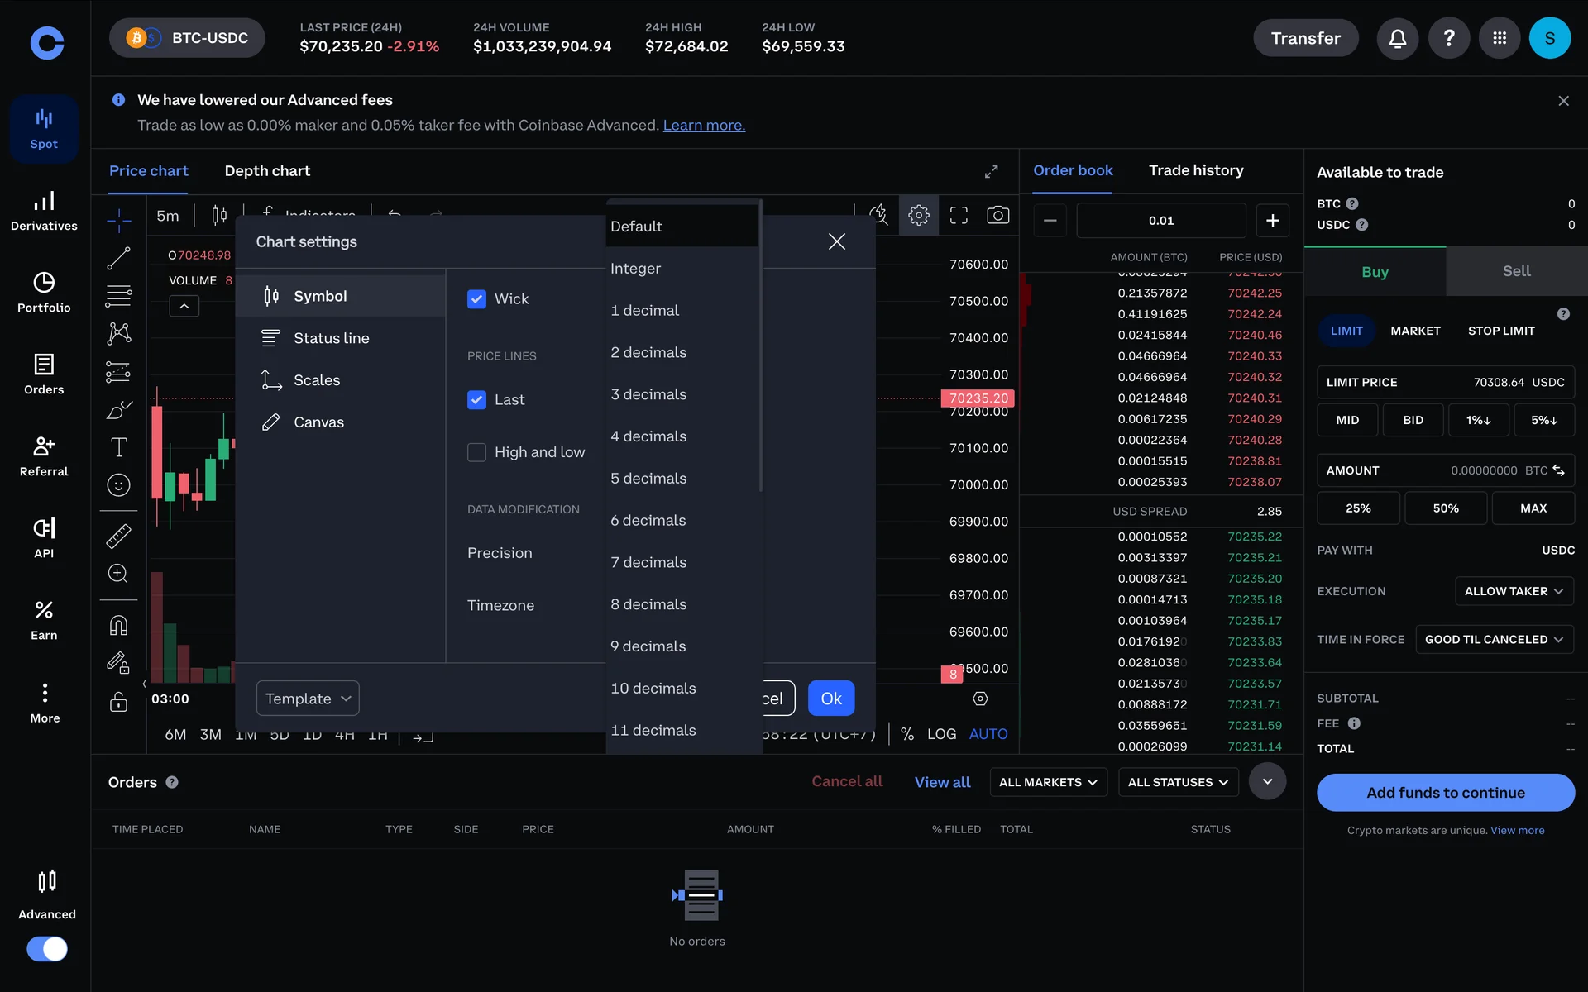Viewport: 1588px width, 992px height.
Task: Select the ruler measure tool
Action: pyautogui.click(x=118, y=537)
